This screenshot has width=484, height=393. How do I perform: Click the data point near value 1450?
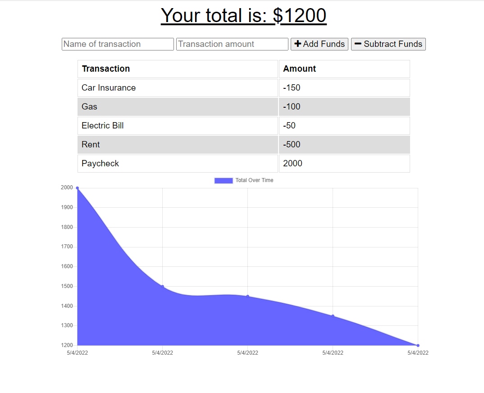click(248, 296)
